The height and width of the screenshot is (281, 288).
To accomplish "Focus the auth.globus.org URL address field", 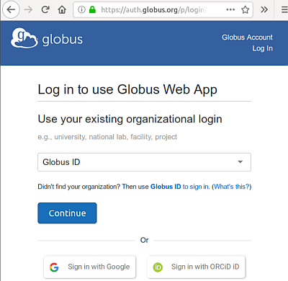I will pos(153,9).
